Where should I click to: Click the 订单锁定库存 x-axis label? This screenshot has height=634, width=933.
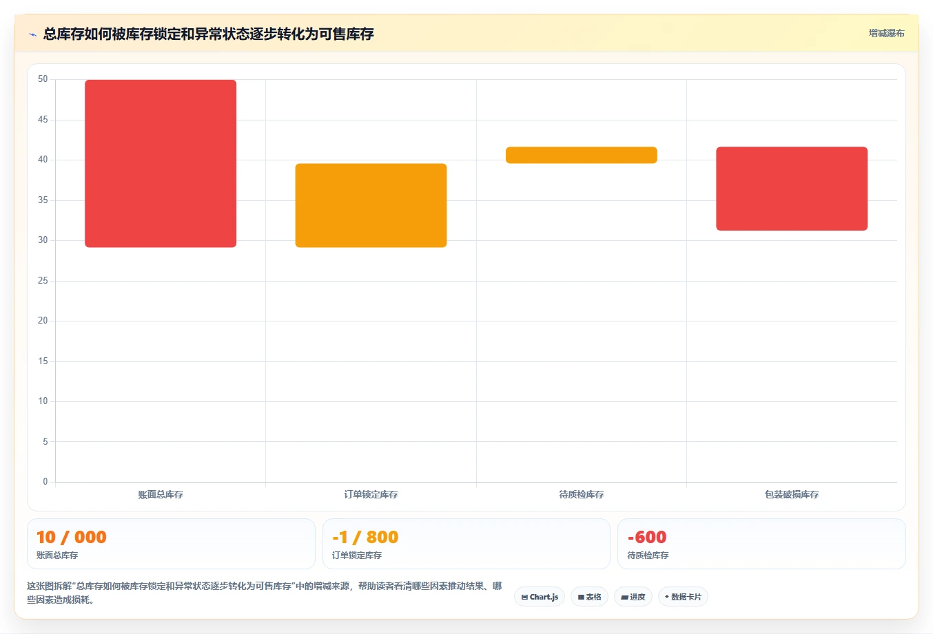(x=371, y=494)
